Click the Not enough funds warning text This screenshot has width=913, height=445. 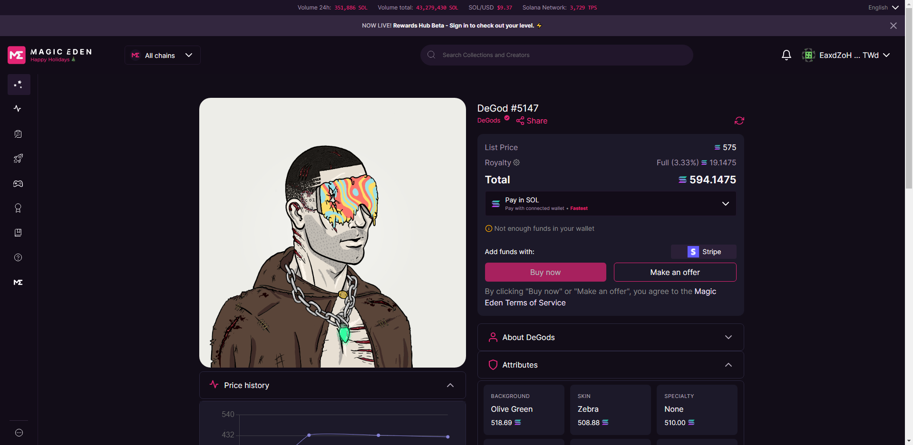[x=544, y=228]
